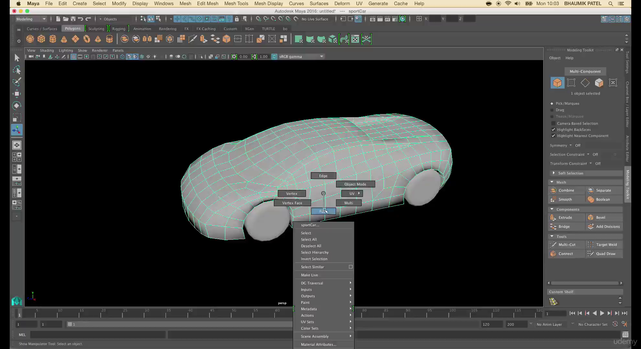
Task: Choose Object Mode in the marking menu
Action: [x=355, y=184]
